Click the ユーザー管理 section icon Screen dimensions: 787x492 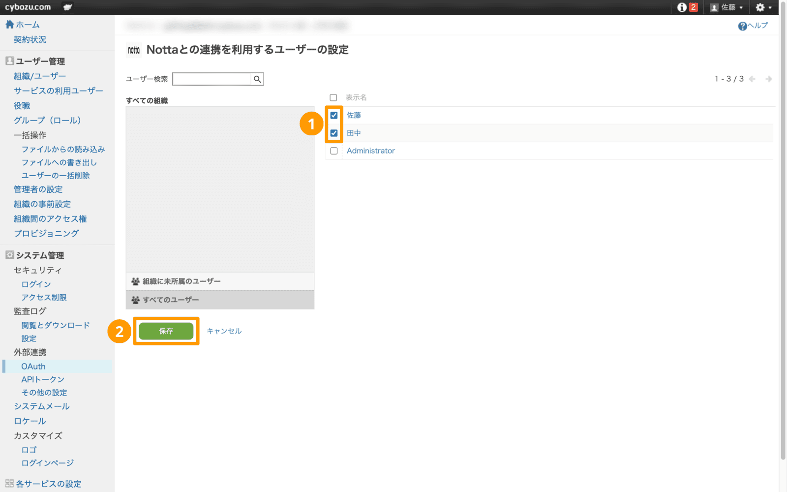click(9, 61)
